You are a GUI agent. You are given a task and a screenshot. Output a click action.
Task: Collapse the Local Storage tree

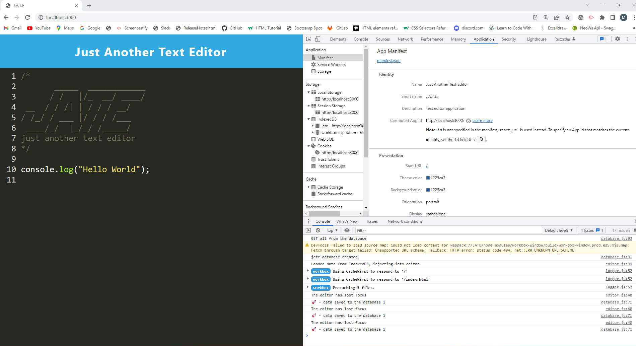(309, 92)
